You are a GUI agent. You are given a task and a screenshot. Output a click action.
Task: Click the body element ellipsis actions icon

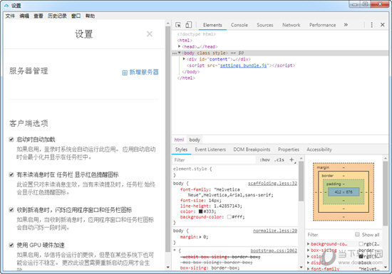[x=175, y=53]
